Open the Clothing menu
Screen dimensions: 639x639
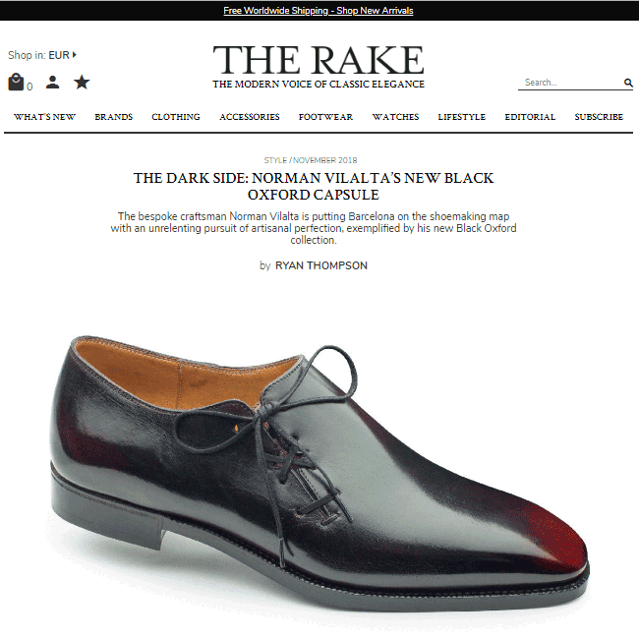tap(176, 117)
